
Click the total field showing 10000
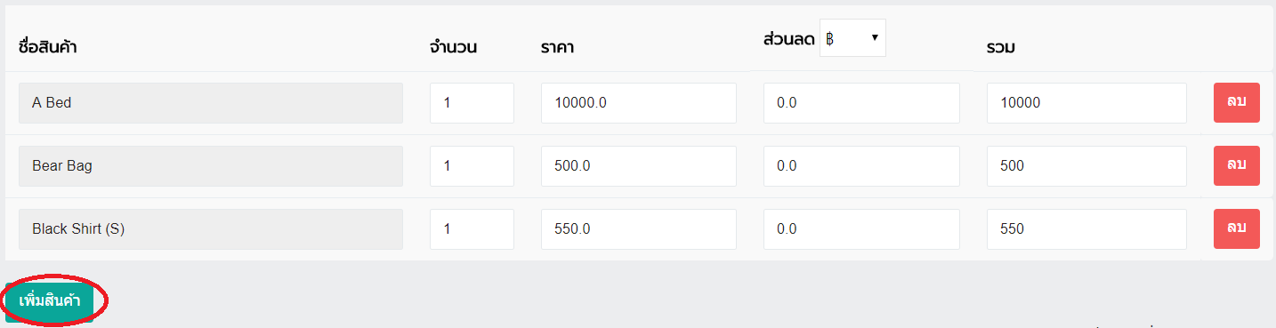click(1086, 103)
